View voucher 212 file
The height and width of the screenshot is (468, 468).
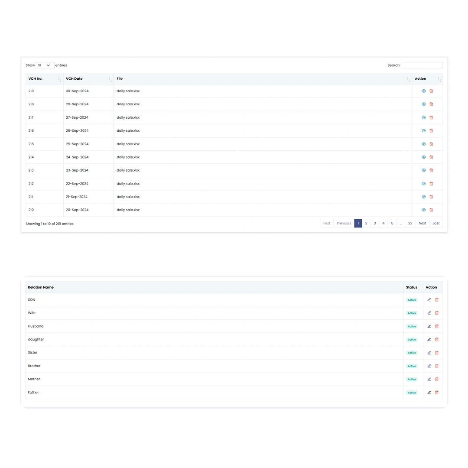423,184
